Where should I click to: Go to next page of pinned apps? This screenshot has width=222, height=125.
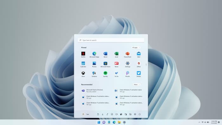click(x=146, y=66)
